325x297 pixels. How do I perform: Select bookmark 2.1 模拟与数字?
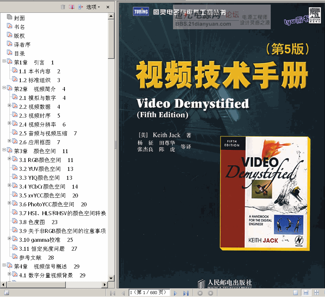tap(42, 98)
